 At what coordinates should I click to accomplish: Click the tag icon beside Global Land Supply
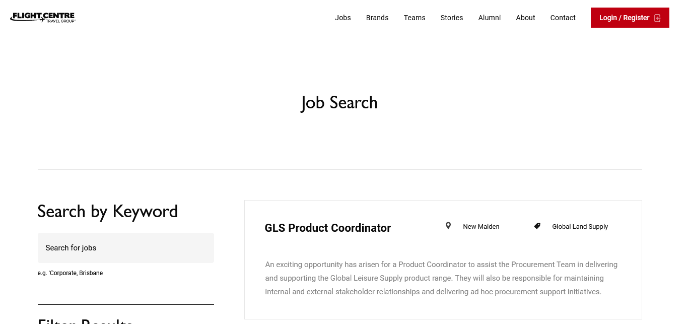click(537, 226)
